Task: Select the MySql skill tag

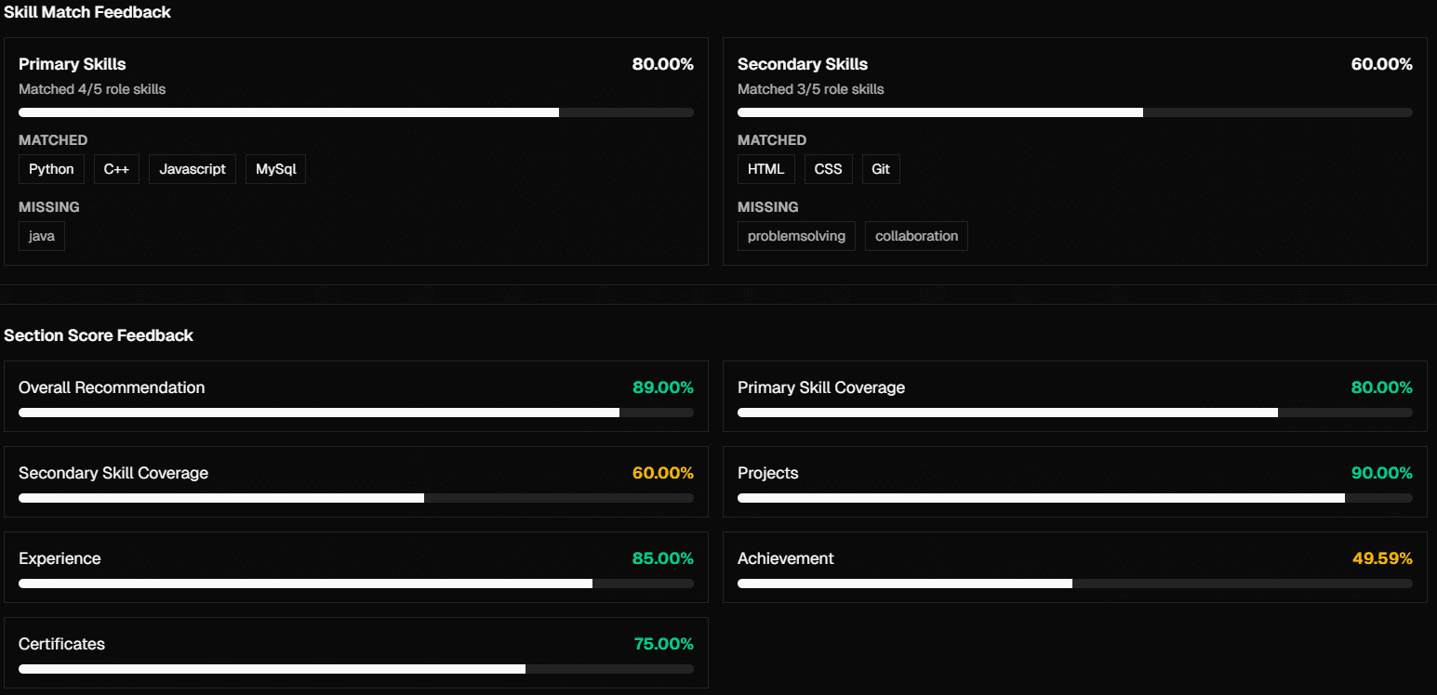Action: [x=275, y=169]
